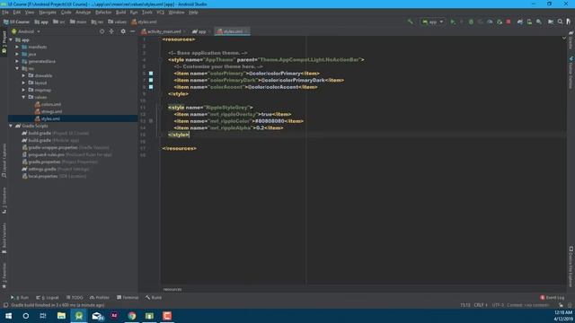The width and height of the screenshot is (575, 323).
Task: Hide the Project panel with minus icon
Action: 132,31
